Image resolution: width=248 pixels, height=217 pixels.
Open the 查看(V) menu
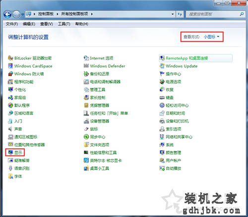tap(47, 24)
